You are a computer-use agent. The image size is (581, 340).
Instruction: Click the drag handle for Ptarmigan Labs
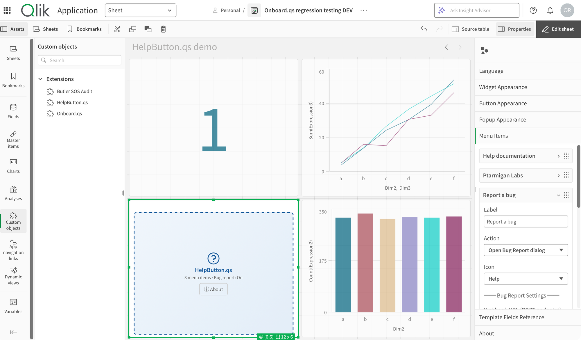pyautogui.click(x=566, y=175)
